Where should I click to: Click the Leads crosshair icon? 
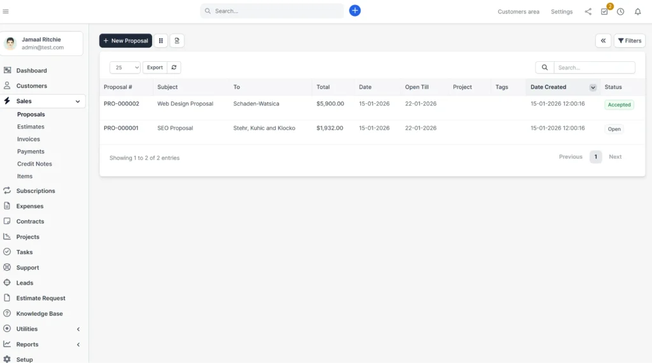pyautogui.click(x=7, y=283)
